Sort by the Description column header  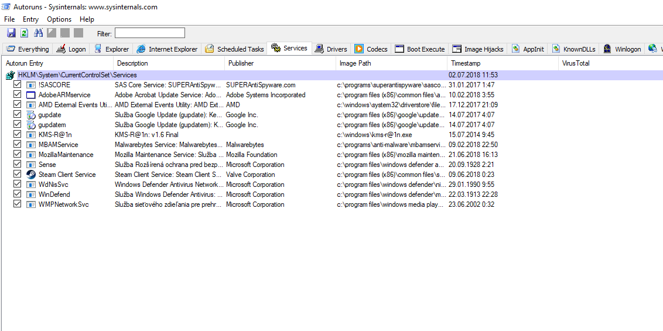[x=169, y=63]
